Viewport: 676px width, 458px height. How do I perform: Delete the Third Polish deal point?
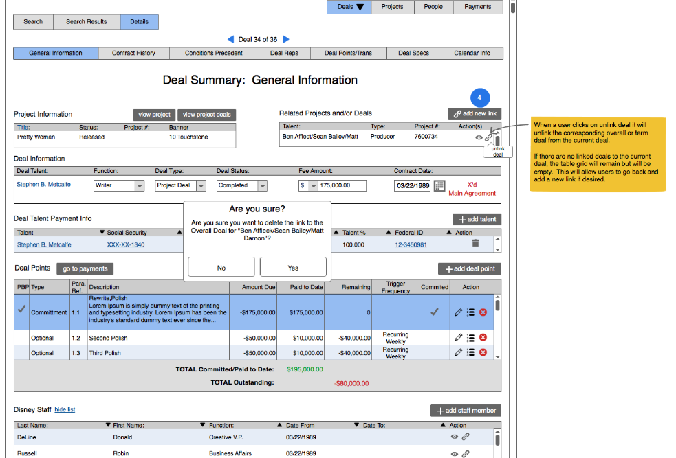[483, 352]
